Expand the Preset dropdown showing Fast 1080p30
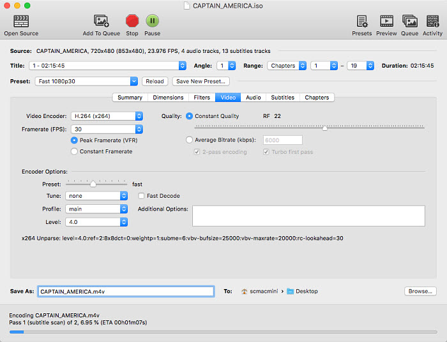 click(x=86, y=82)
